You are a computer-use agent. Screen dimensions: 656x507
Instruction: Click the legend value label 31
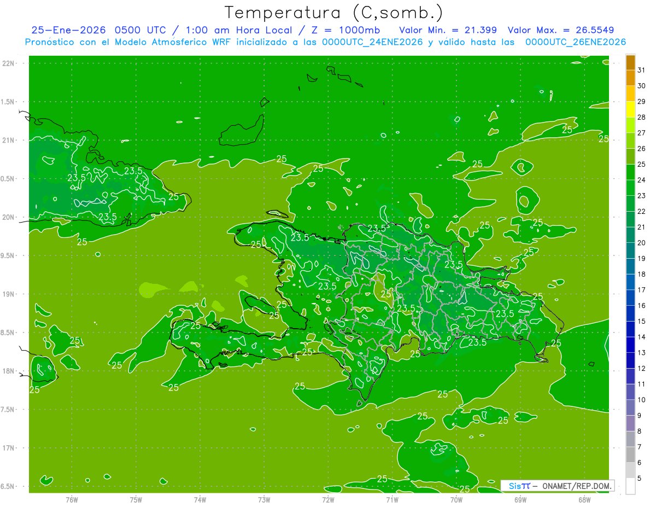click(x=641, y=70)
